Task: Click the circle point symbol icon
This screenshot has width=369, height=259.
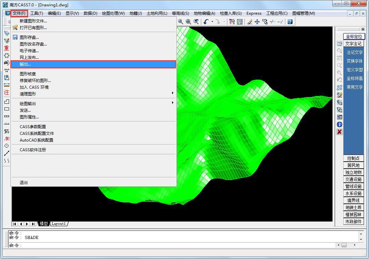Action: point(7,146)
